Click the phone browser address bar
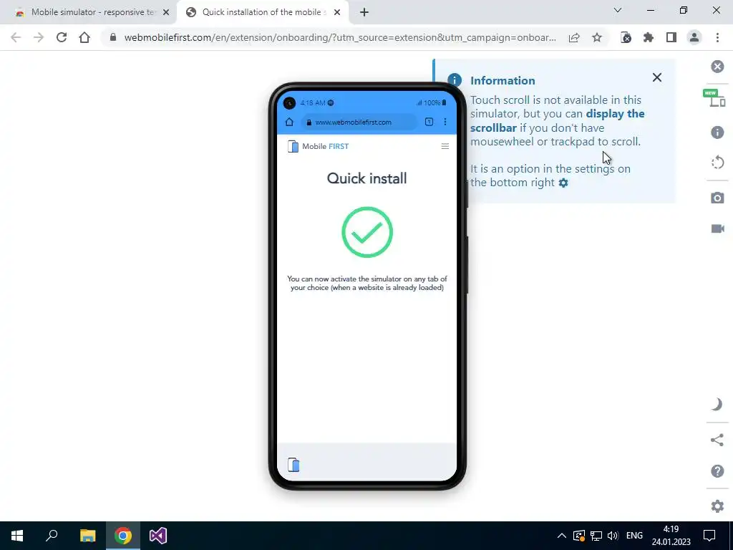 (359, 122)
